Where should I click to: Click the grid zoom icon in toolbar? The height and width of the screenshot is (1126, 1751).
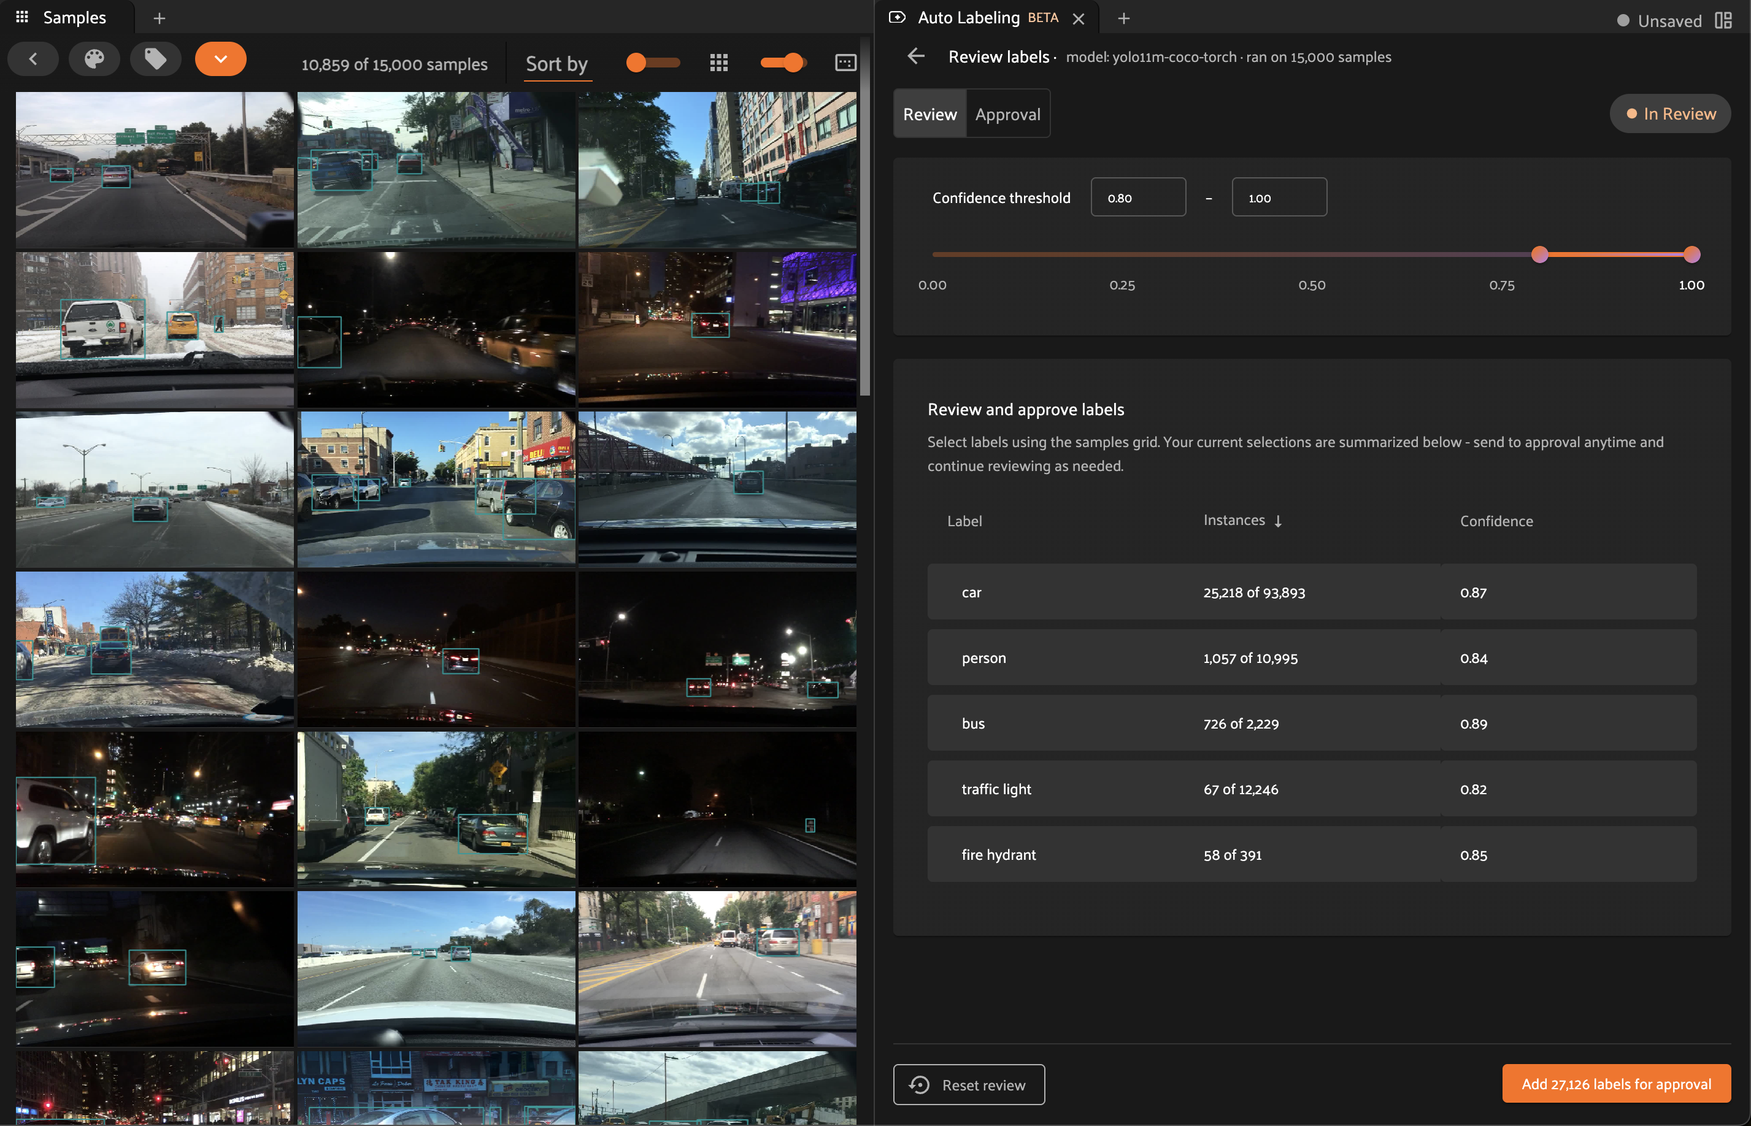click(718, 63)
